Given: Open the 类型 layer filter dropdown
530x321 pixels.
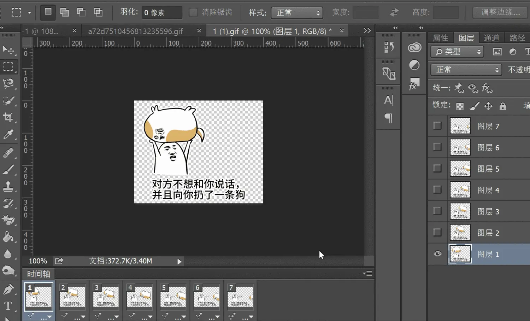Looking at the screenshot, I should click(x=457, y=52).
